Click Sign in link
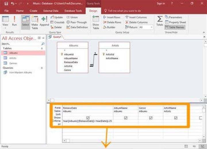This screenshot has width=207, height=149. (x=161, y=3)
